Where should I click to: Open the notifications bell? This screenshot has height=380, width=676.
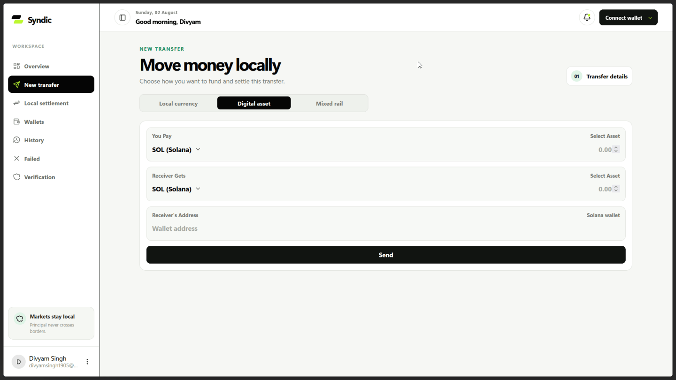pyautogui.click(x=587, y=18)
